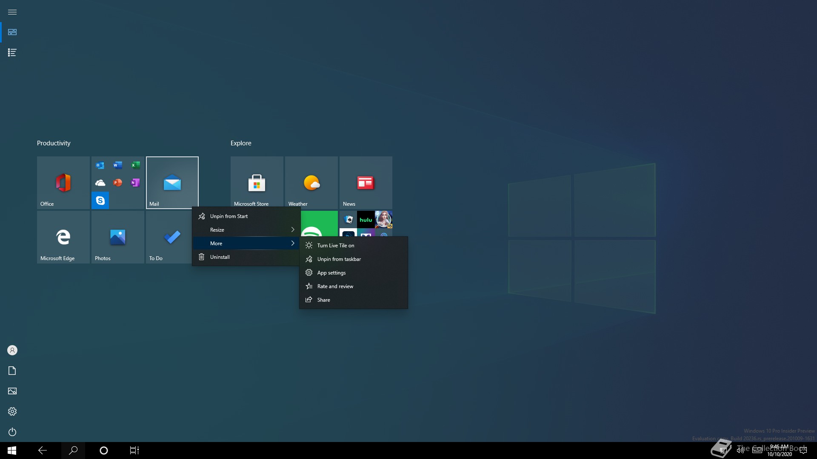
Task: Open the News tile
Action: pyautogui.click(x=366, y=183)
